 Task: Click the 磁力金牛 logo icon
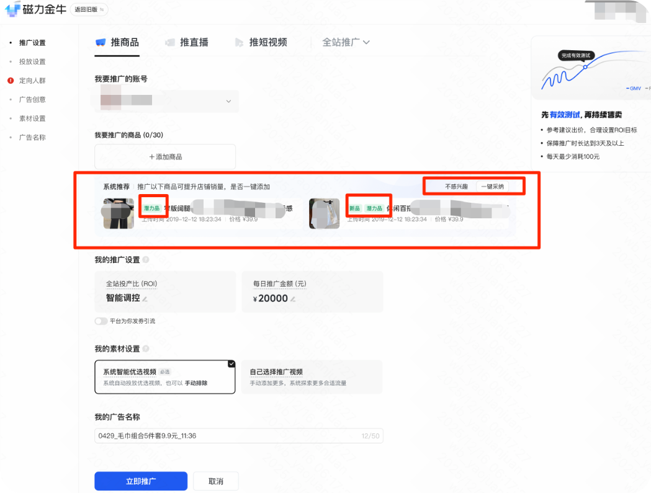pyautogui.click(x=11, y=9)
